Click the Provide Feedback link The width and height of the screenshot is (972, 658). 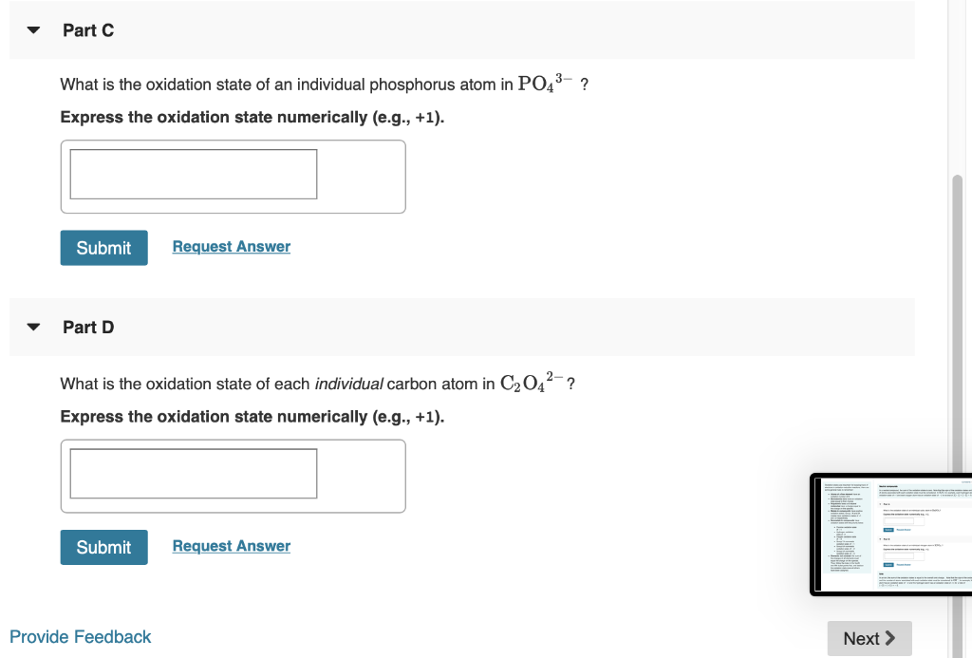click(x=80, y=636)
